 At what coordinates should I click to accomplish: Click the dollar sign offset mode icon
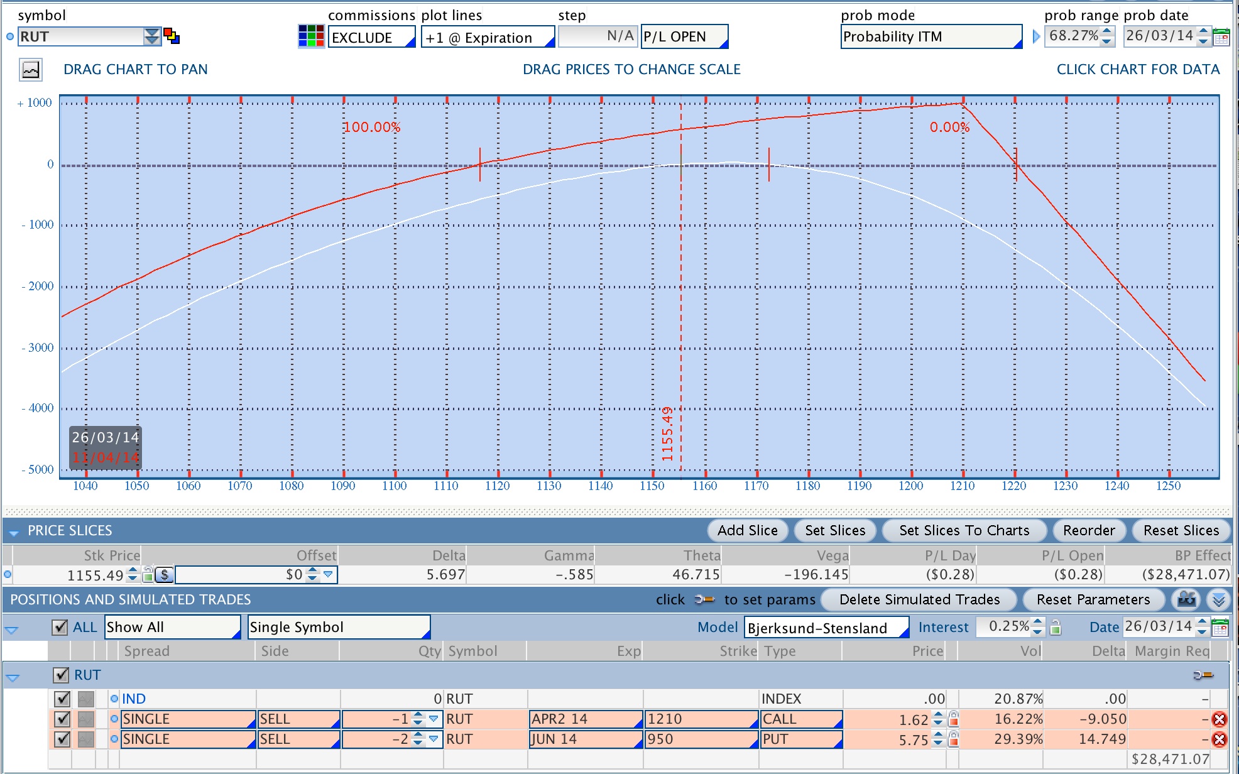tap(164, 574)
